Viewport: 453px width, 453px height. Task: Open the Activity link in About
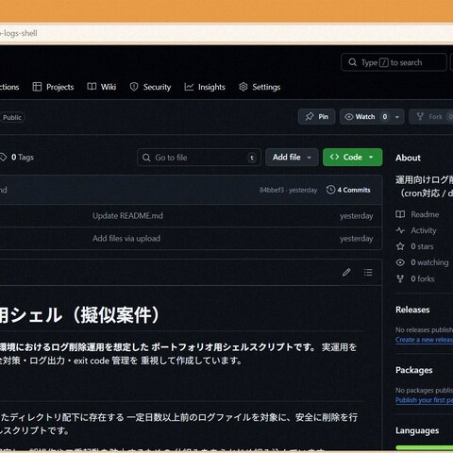coord(424,230)
